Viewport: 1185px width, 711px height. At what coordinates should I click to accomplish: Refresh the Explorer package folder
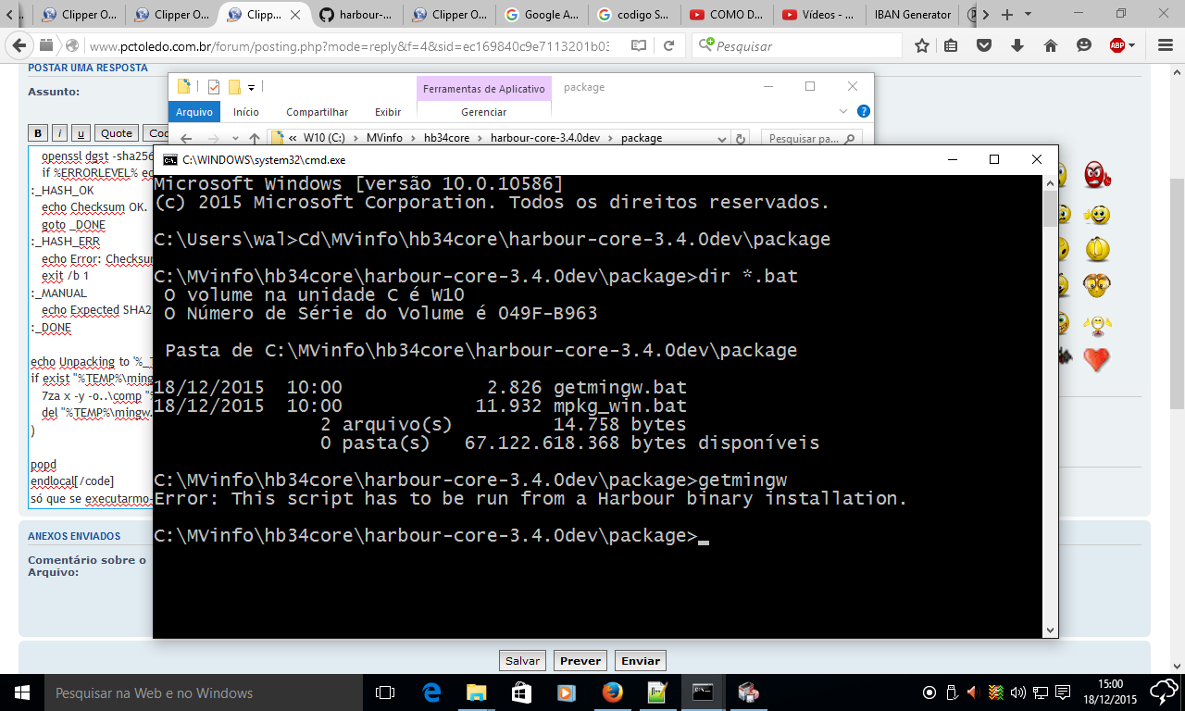coord(740,139)
